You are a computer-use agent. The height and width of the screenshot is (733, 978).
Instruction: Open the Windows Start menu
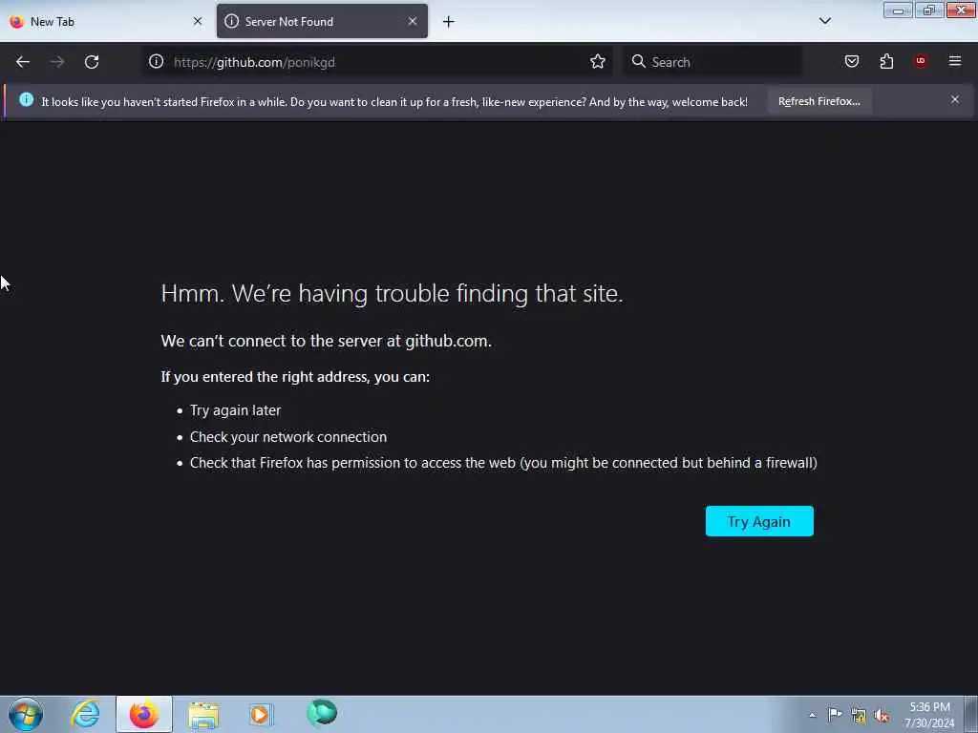pyautogui.click(x=26, y=714)
